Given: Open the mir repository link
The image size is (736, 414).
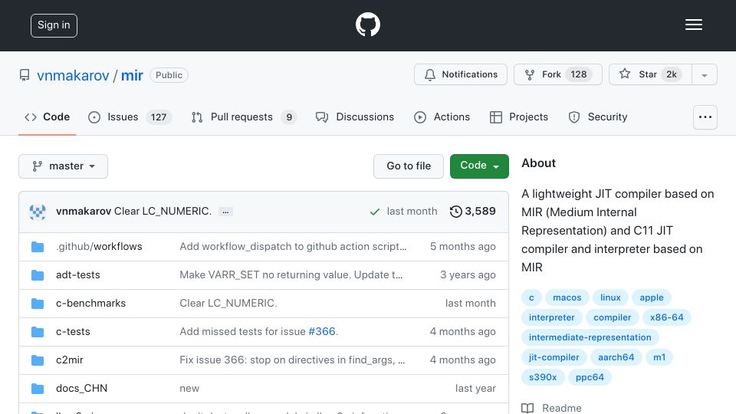Looking at the screenshot, I should pos(132,75).
